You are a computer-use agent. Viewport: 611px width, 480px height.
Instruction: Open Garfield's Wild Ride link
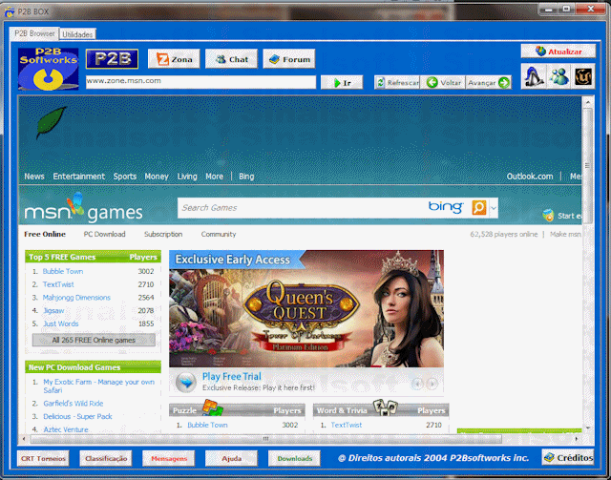(x=74, y=404)
